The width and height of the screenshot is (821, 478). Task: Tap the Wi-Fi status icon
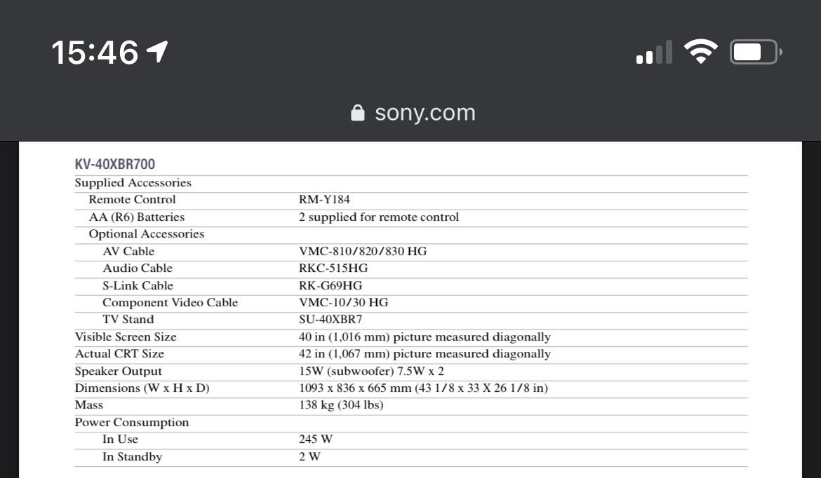click(700, 52)
